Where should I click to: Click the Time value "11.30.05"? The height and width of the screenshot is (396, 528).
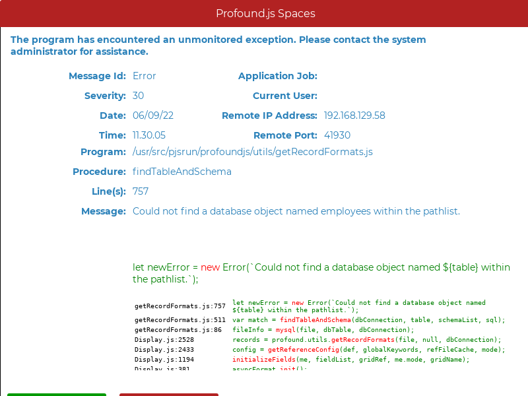pos(149,135)
